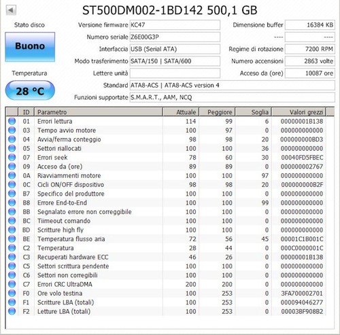Click the status icon for Ore volo testina
This screenshot has height=335, width=340.
click(12, 294)
